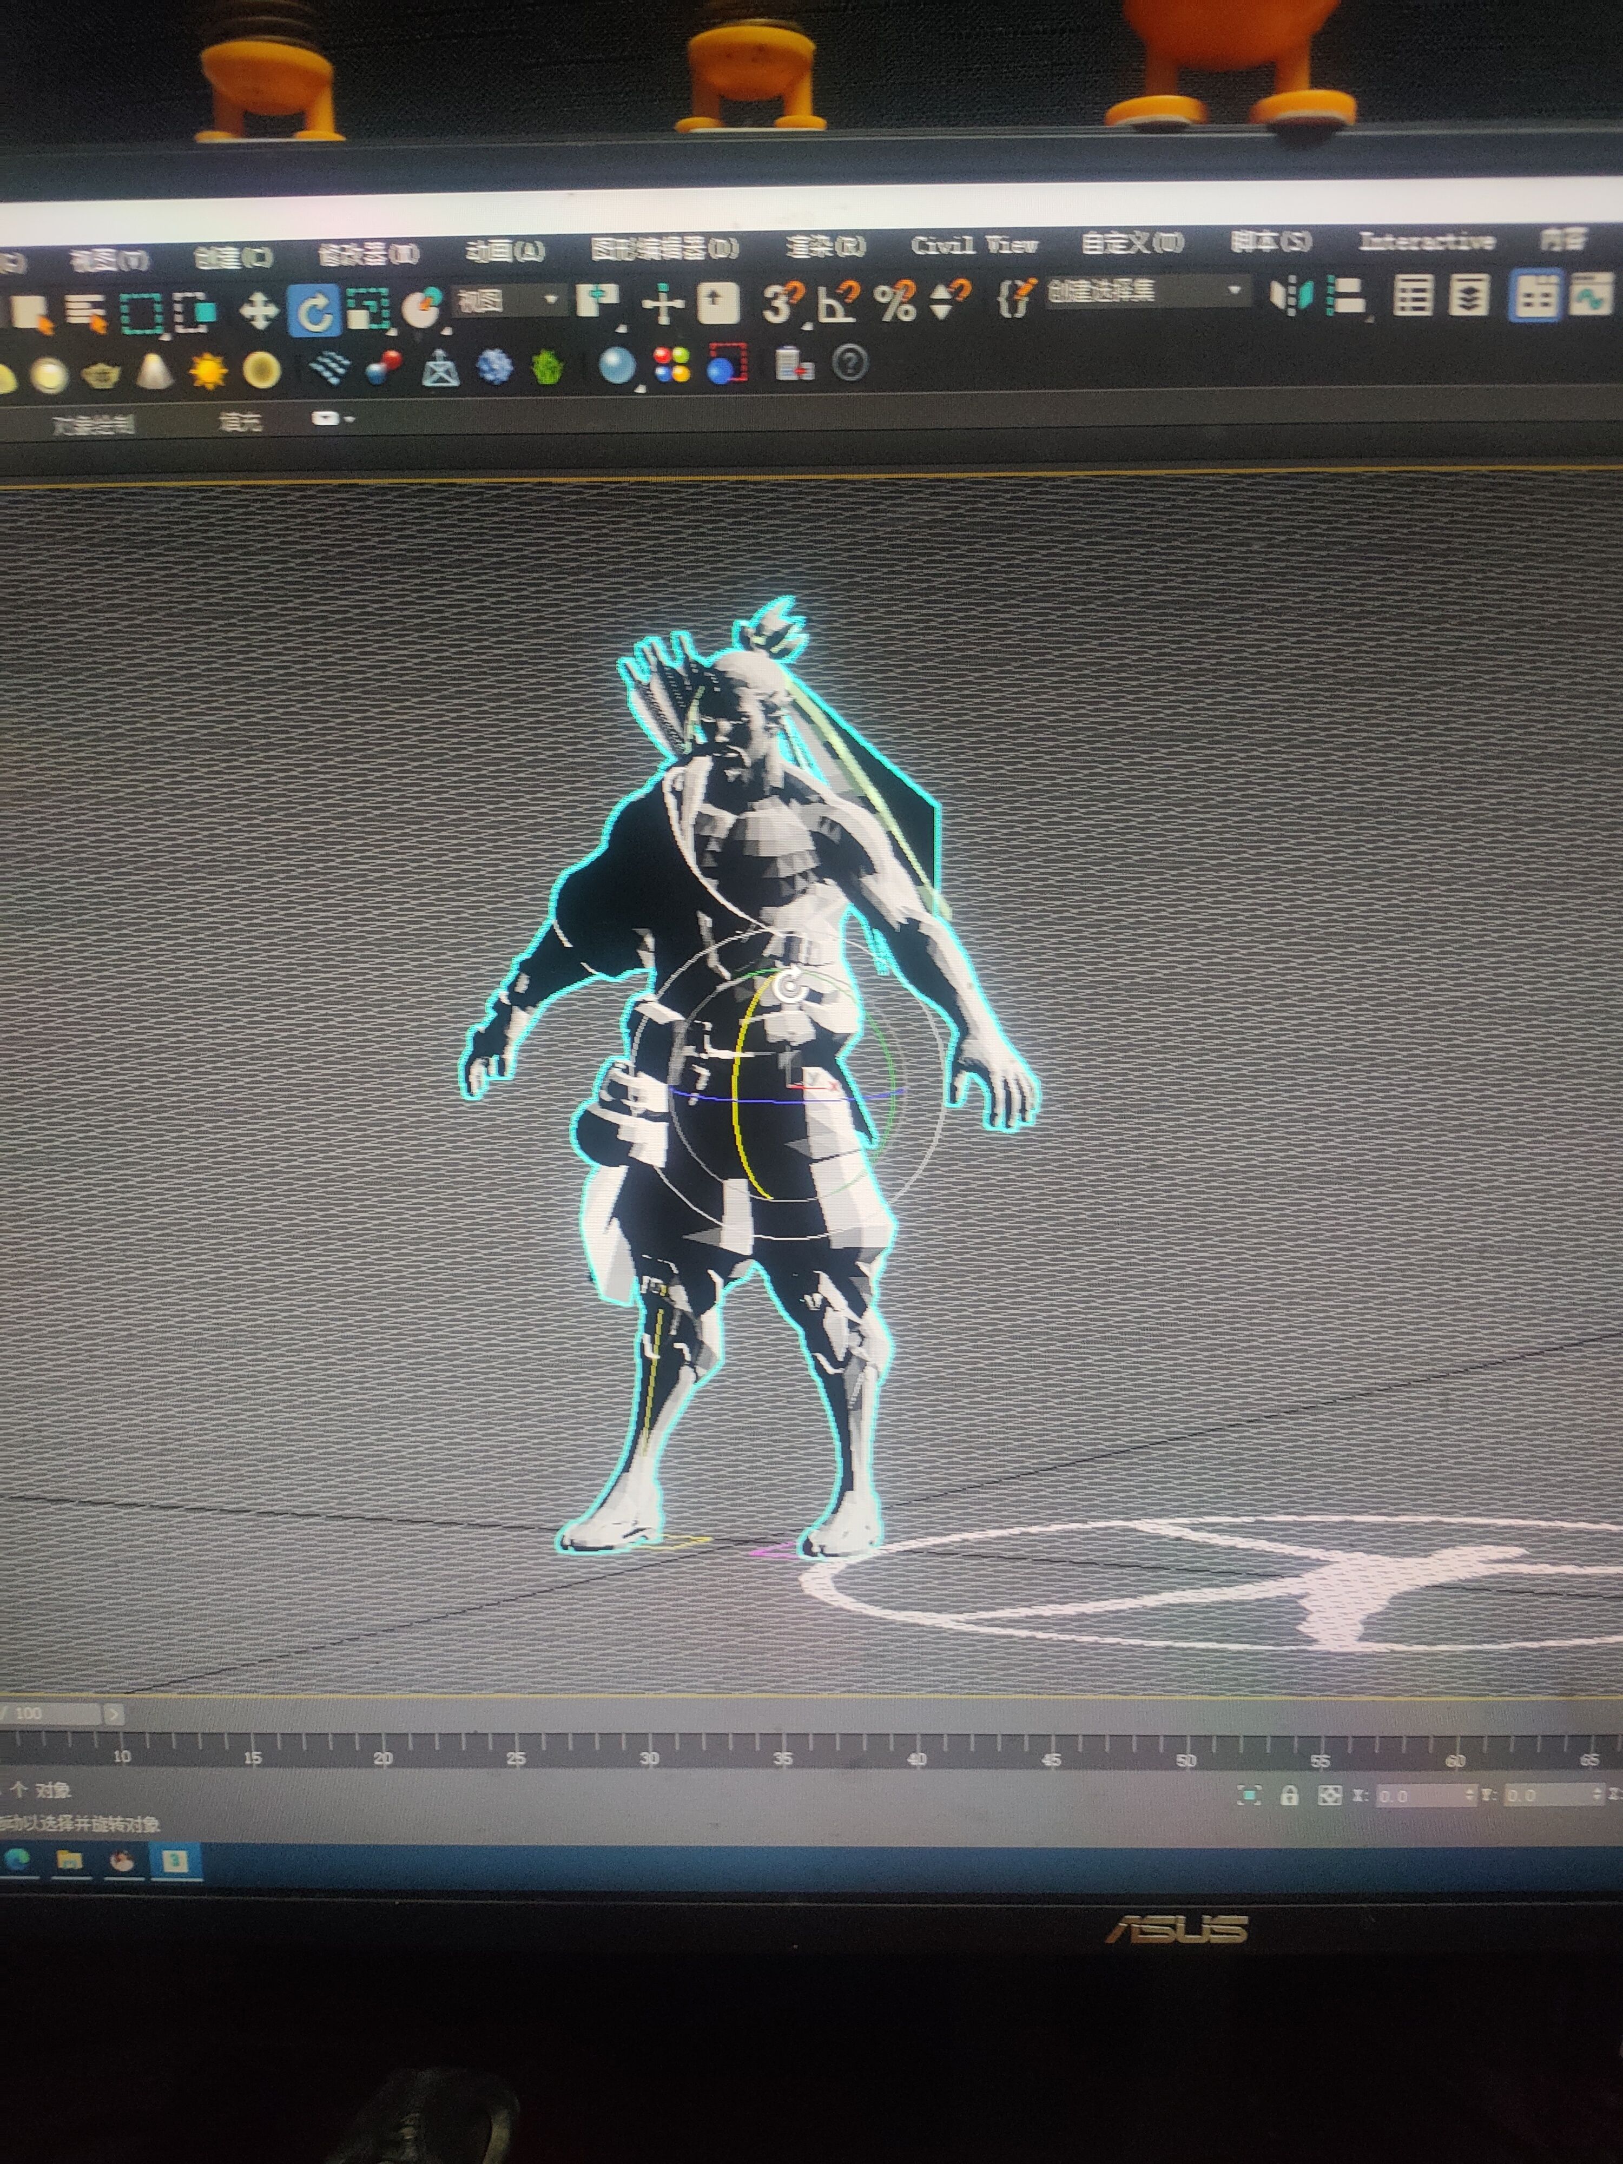Click the white sphere light icon
The height and width of the screenshot is (2164, 1623).
49,375
